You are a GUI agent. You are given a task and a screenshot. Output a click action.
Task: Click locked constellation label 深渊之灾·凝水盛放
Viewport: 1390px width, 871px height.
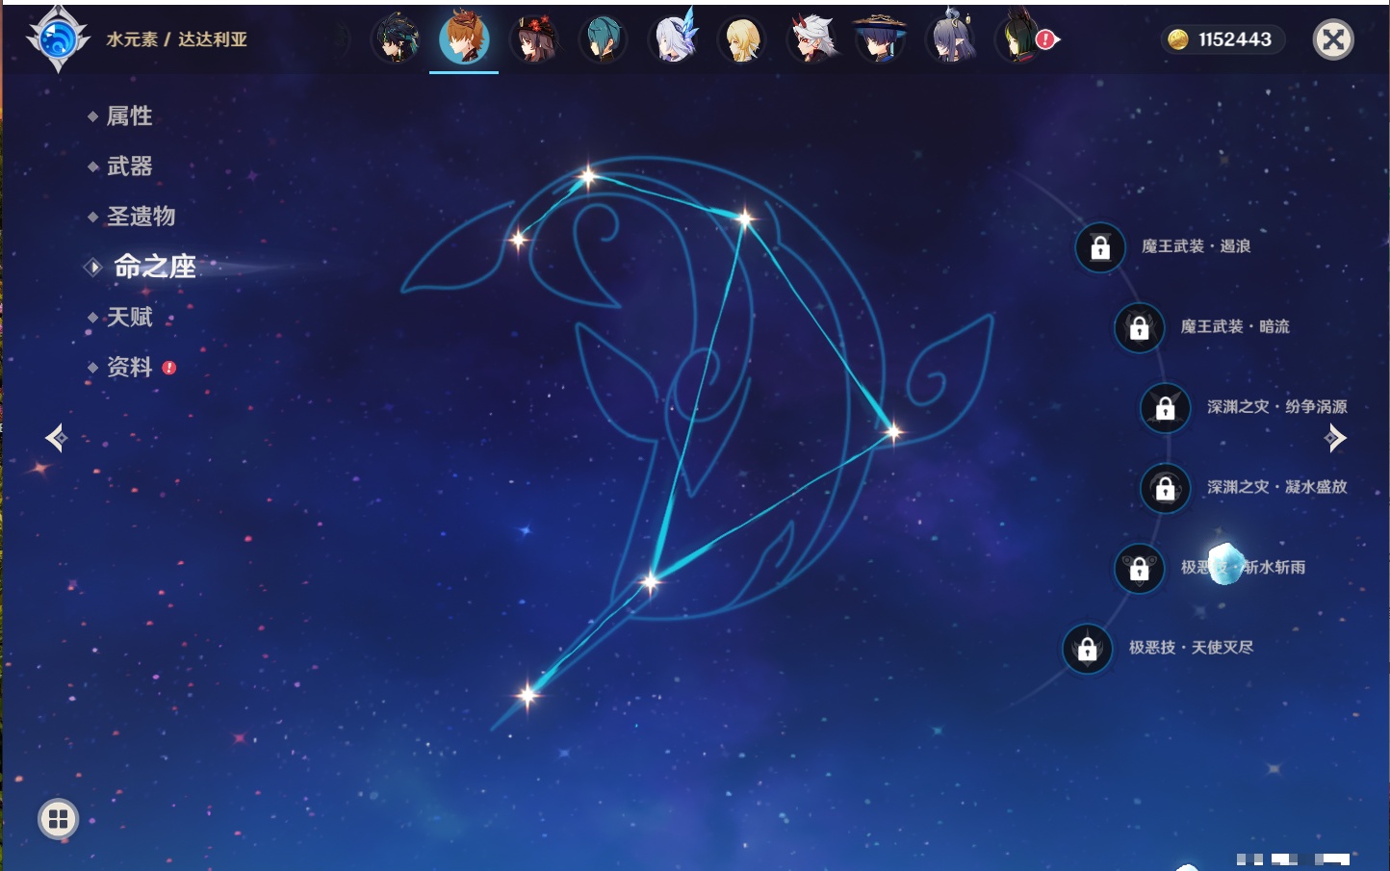(1276, 488)
